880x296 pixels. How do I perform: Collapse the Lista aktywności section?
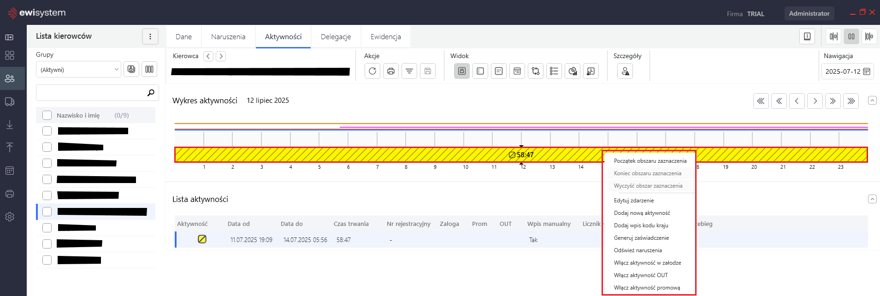872,199
